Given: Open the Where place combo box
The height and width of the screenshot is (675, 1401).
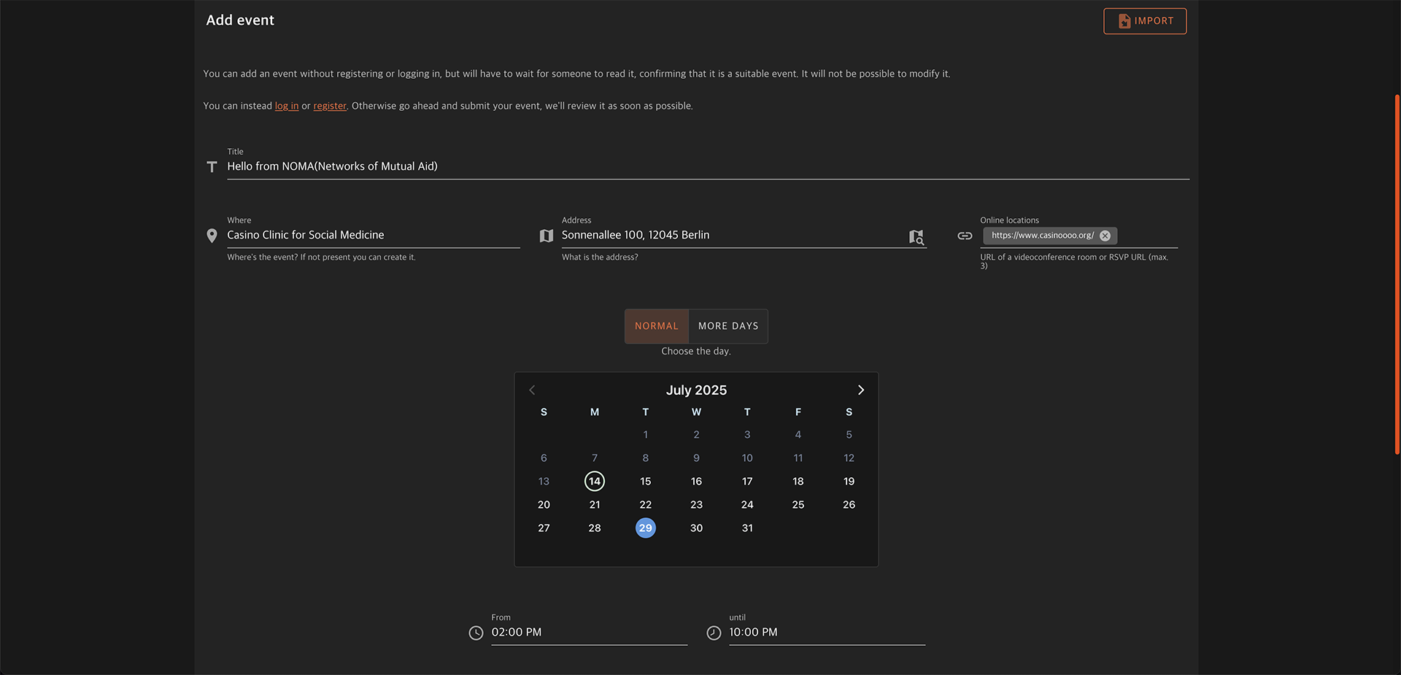Looking at the screenshot, I should pyautogui.click(x=372, y=236).
